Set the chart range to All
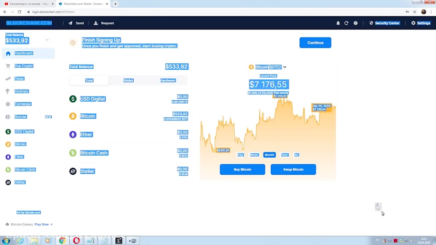436x245 pixels. 296,155
